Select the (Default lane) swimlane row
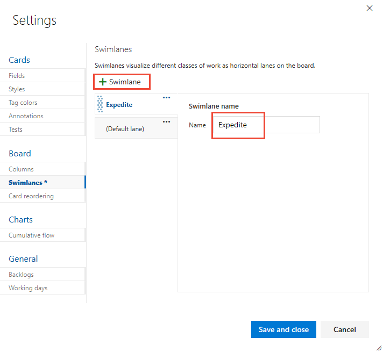The width and height of the screenshot is (383, 352). pyautogui.click(x=136, y=128)
